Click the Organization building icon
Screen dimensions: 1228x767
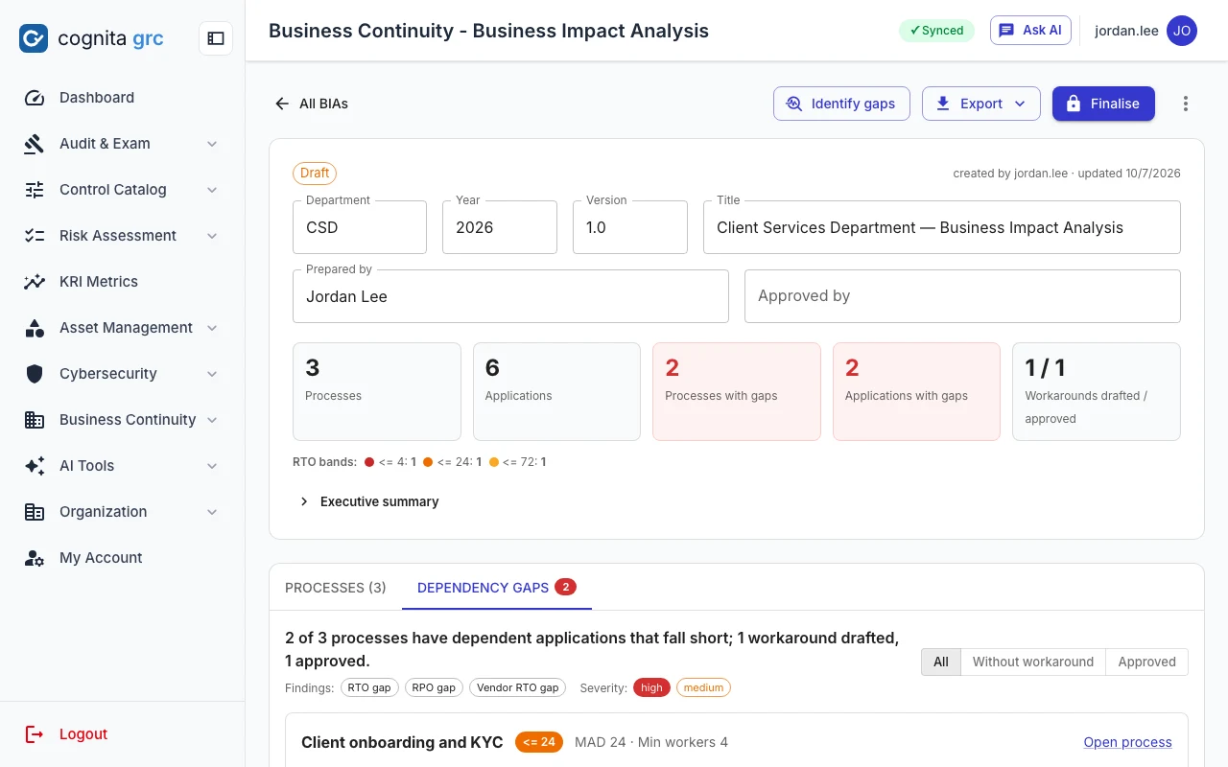tap(35, 512)
